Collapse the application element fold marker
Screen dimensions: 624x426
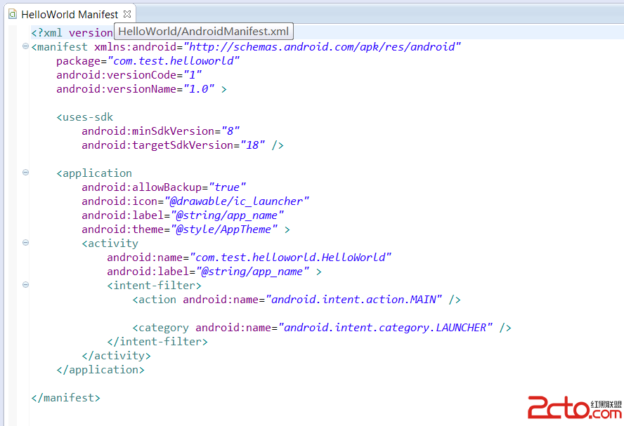pyautogui.click(x=26, y=173)
